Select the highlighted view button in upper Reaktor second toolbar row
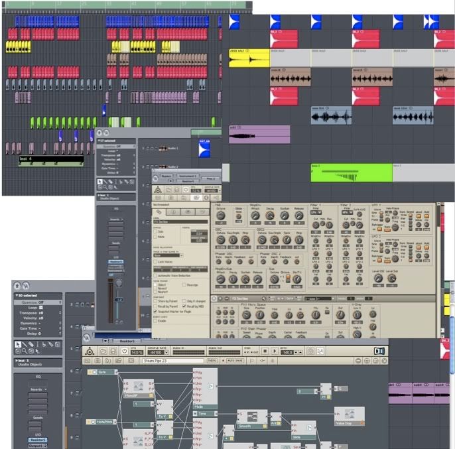The width and height of the screenshot is (455, 449). pos(196,198)
